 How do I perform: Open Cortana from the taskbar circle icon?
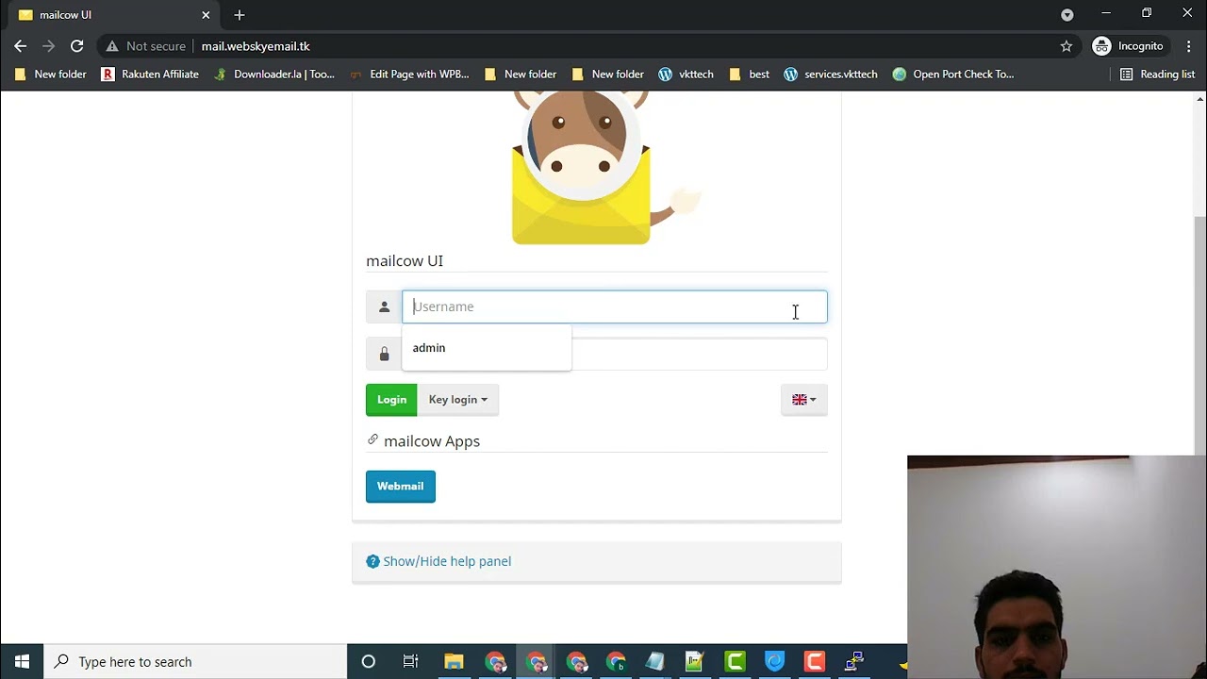click(x=369, y=661)
